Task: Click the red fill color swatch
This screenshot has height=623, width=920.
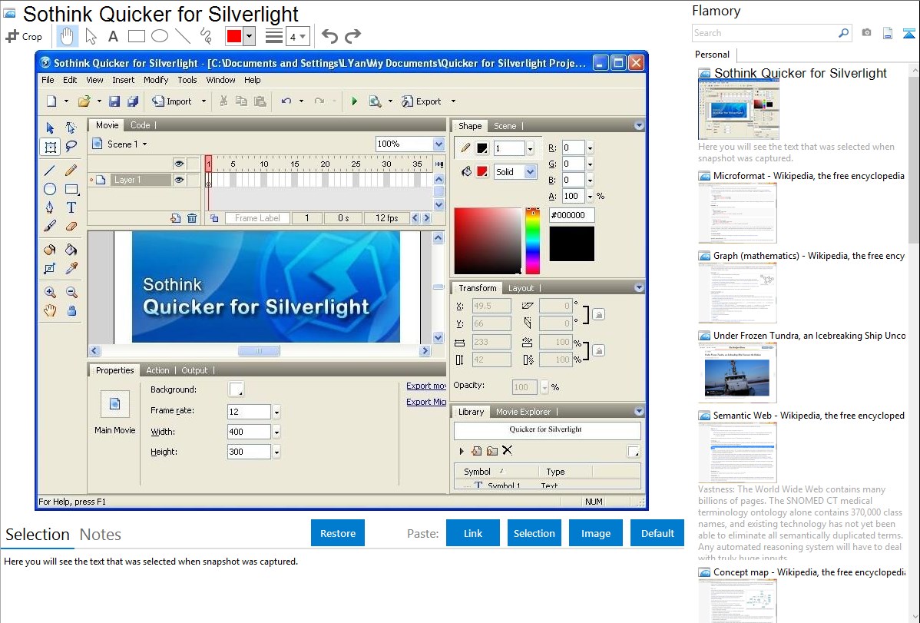Action: [x=482, y=172]
